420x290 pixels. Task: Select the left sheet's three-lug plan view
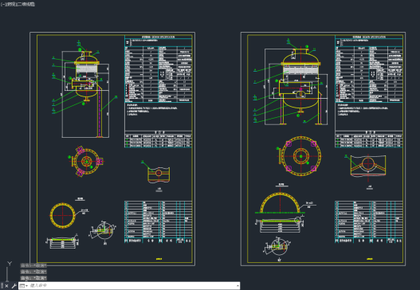pyautogui.click(x=86, y=161)
